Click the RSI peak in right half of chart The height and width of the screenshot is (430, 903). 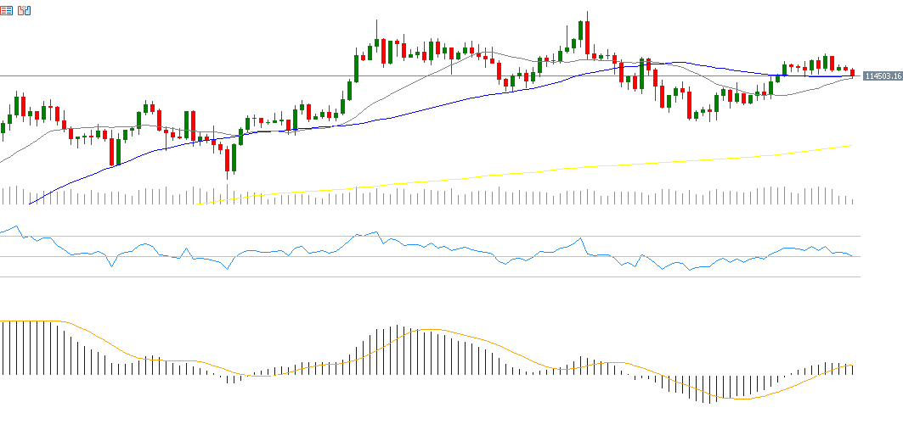coord(581,239)
